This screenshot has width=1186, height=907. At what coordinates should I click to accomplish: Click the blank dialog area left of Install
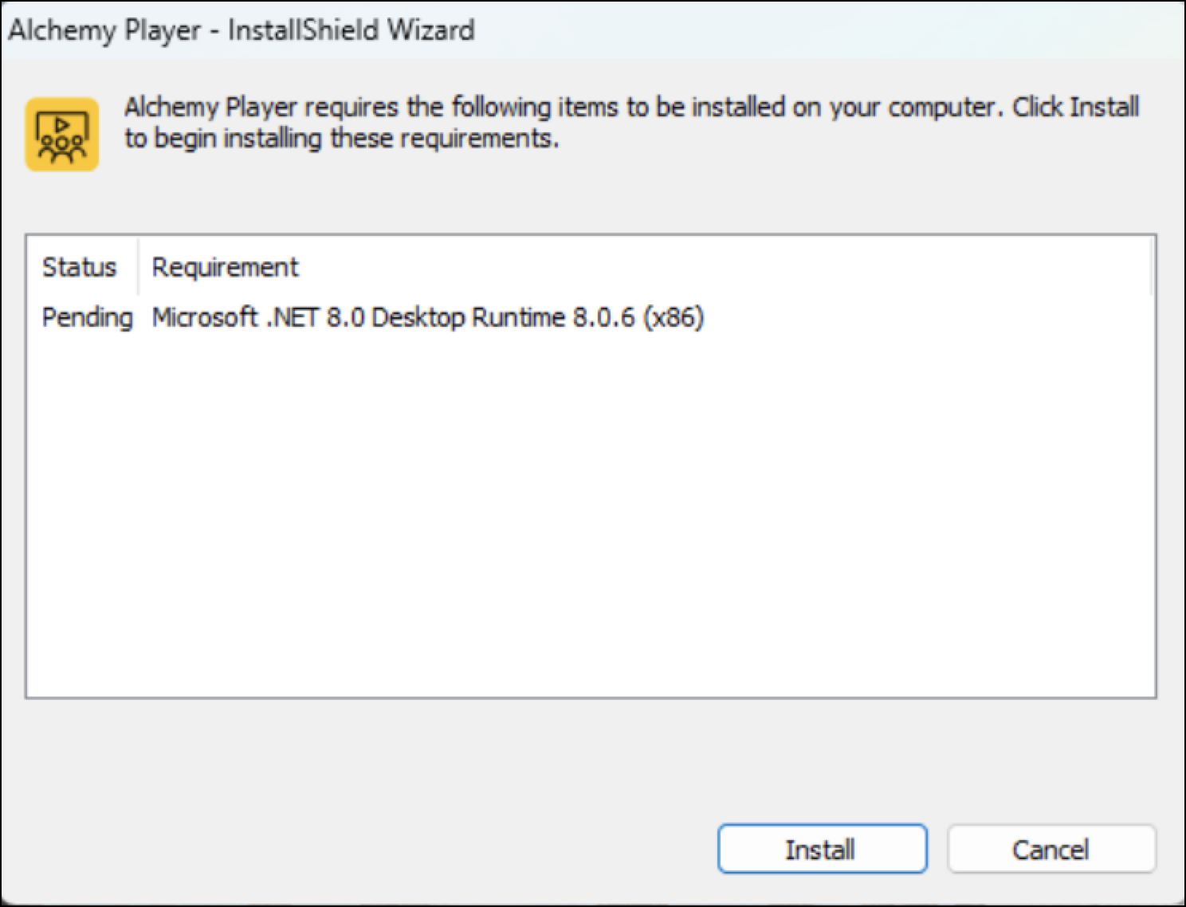(x=359, y=850)
